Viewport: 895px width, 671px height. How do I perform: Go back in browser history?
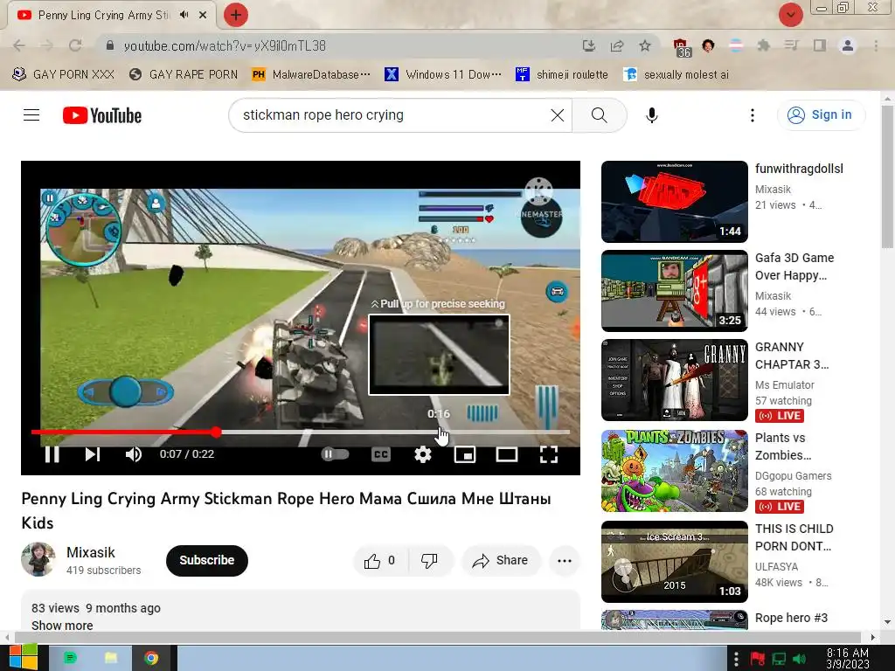(19, 45)
